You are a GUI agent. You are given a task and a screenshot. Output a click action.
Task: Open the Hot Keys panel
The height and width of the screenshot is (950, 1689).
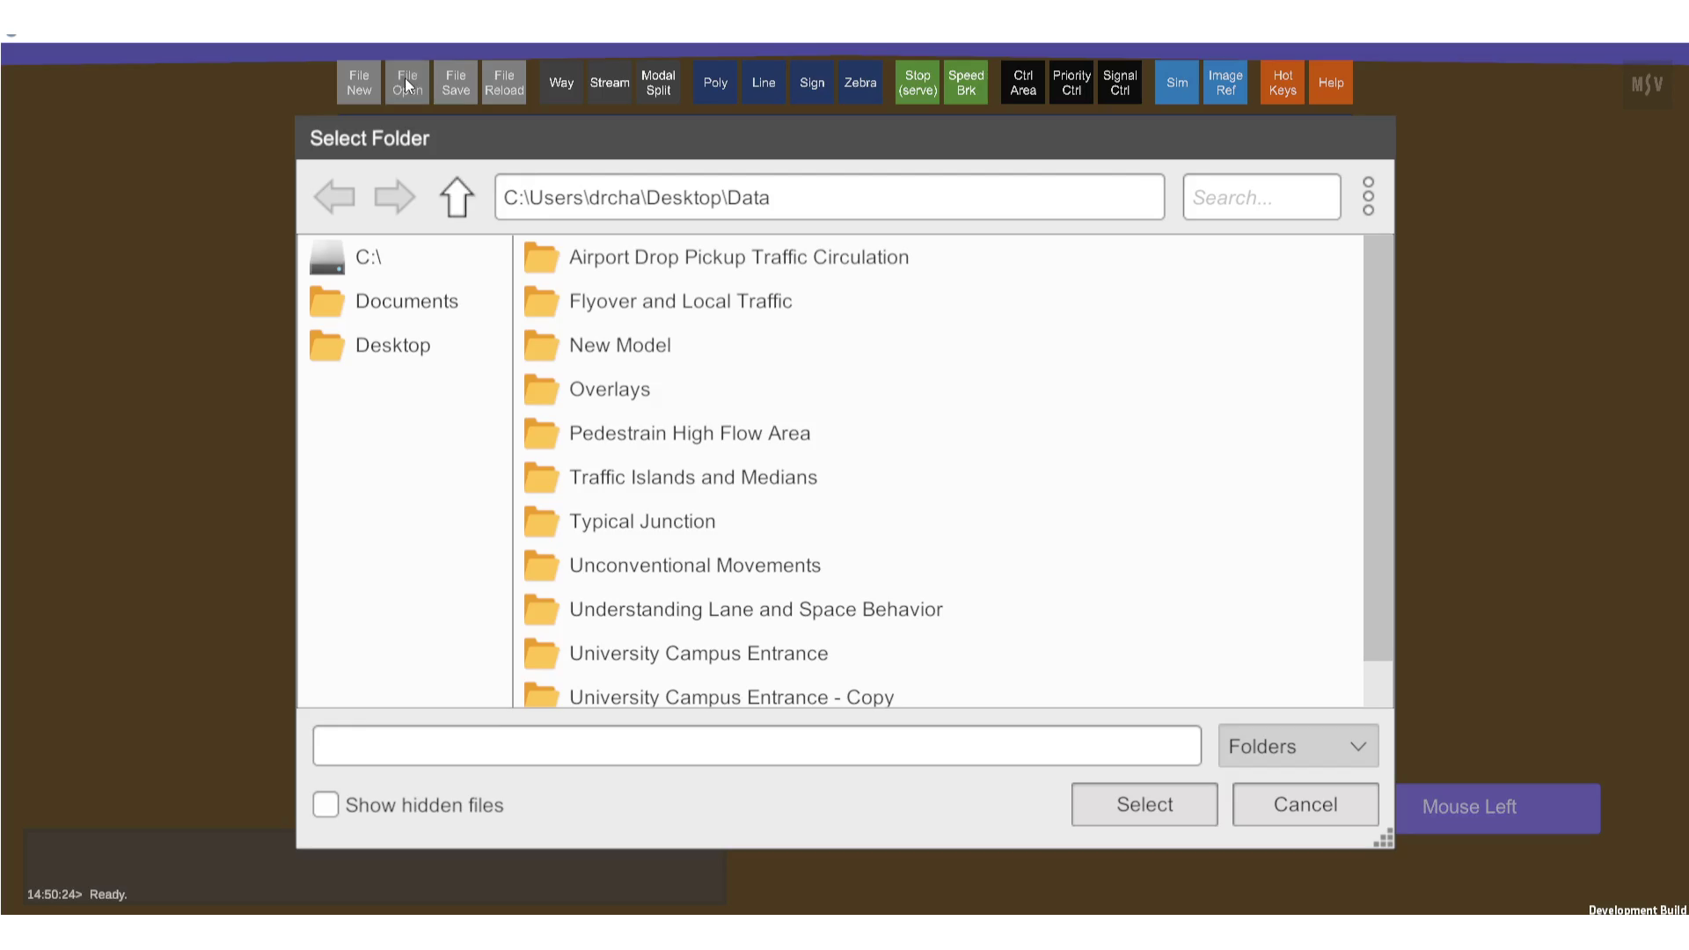coord(1282,83)
